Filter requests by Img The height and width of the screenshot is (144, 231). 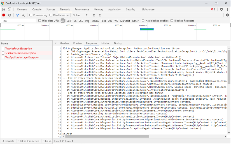87,21
